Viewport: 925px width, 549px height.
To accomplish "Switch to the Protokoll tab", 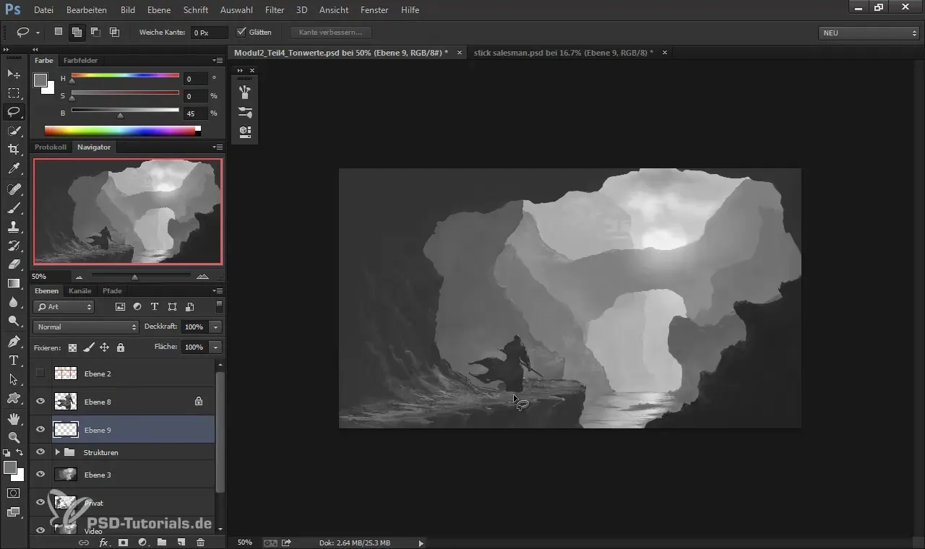I will pyautogui.click(x=51, y=147).
